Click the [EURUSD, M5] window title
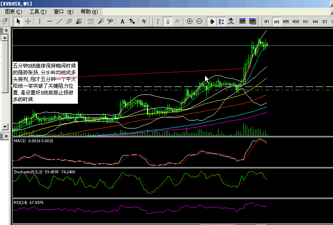Image resolution: width=333 pixels, height=225 pixels. (x=16, y=3)
